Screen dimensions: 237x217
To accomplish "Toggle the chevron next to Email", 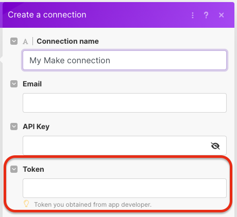I will click(x=14, y=84).
